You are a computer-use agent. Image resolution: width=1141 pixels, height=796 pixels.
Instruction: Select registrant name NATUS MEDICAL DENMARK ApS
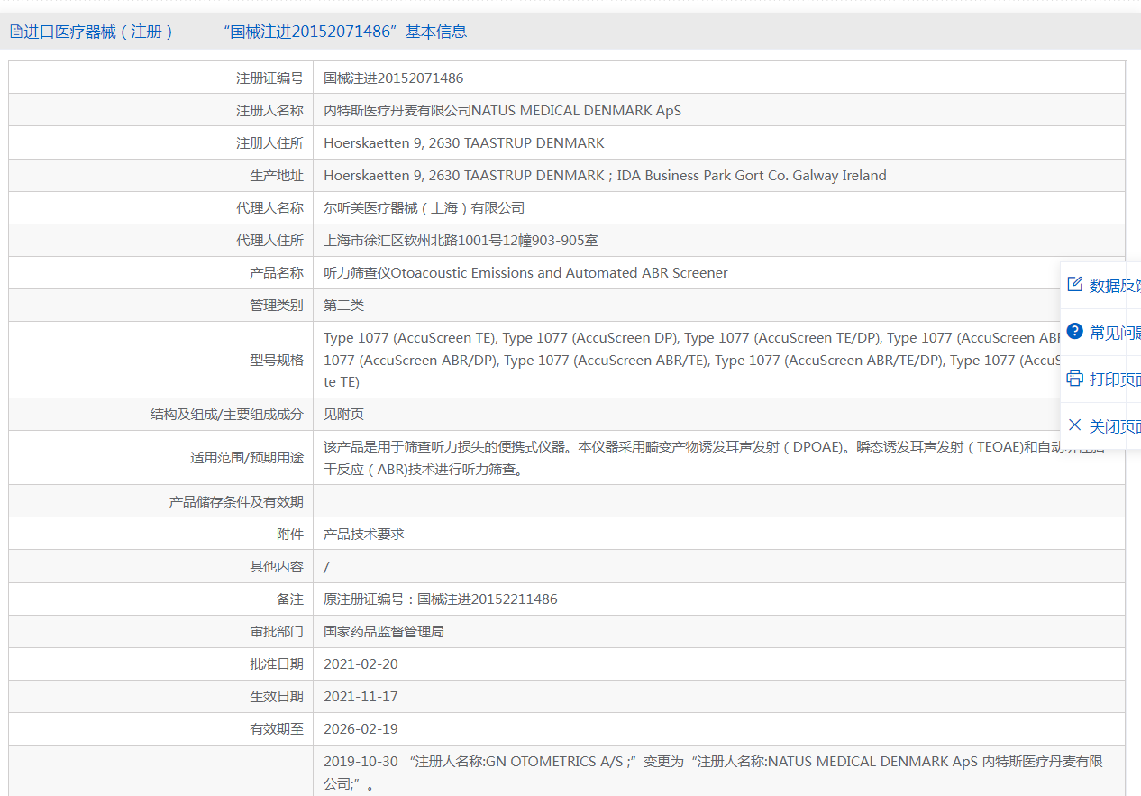[577, 111]
